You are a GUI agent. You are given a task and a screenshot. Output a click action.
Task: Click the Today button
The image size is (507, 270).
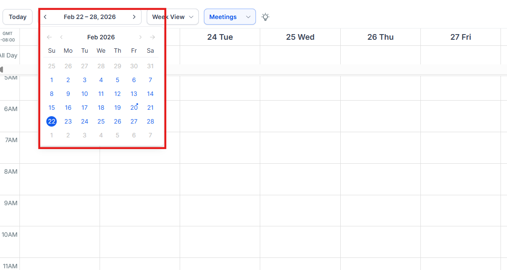pyautogui.click(x=17, y=17)
